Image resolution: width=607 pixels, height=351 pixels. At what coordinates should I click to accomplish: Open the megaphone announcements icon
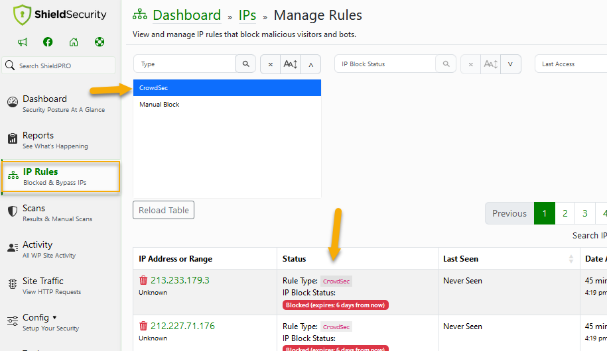coord(23,42)
